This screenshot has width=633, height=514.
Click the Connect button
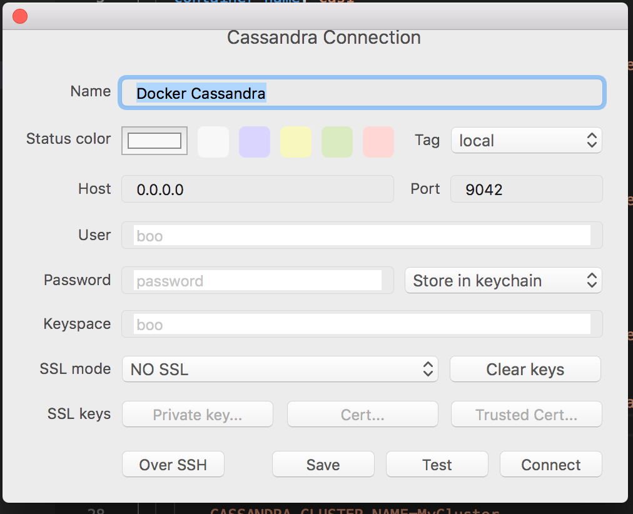point(550,464)
